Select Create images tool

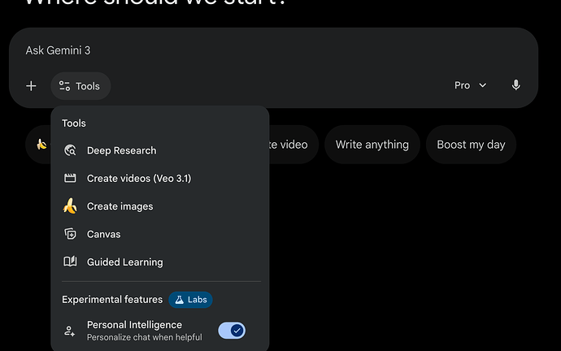[160, 206]
